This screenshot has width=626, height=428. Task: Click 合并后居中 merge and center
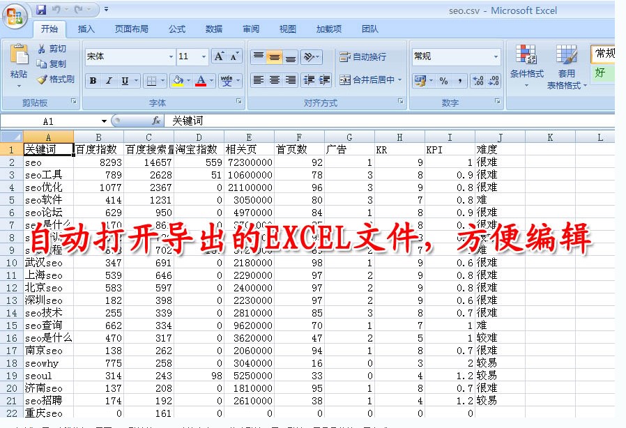(x=367, y=80)
